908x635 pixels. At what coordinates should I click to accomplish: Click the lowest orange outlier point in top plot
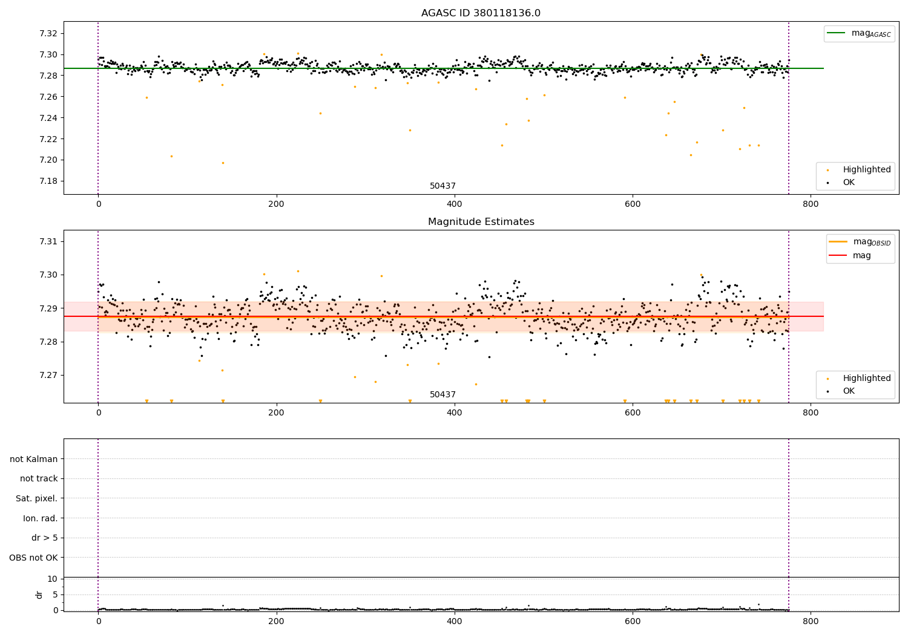pyautogui.click(x=223, y=163)
